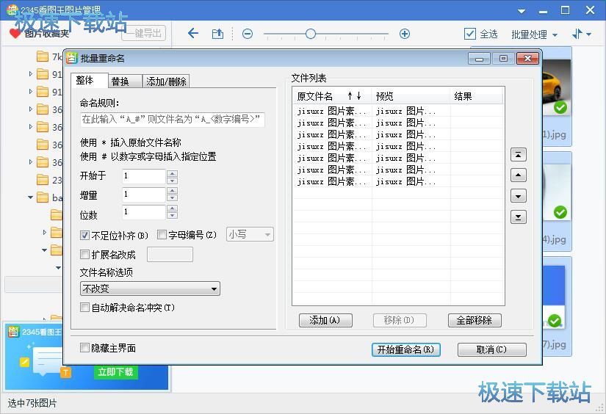This screenshot has width=606, height=414.
Task: Click the 一键导出 button
Action: [x=144, y=33]
